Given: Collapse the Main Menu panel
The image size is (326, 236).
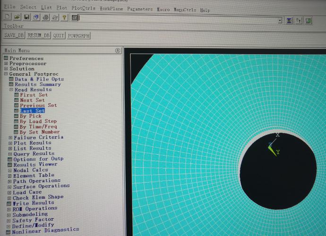Looking at the screenshot, I should tap(118, 51).
